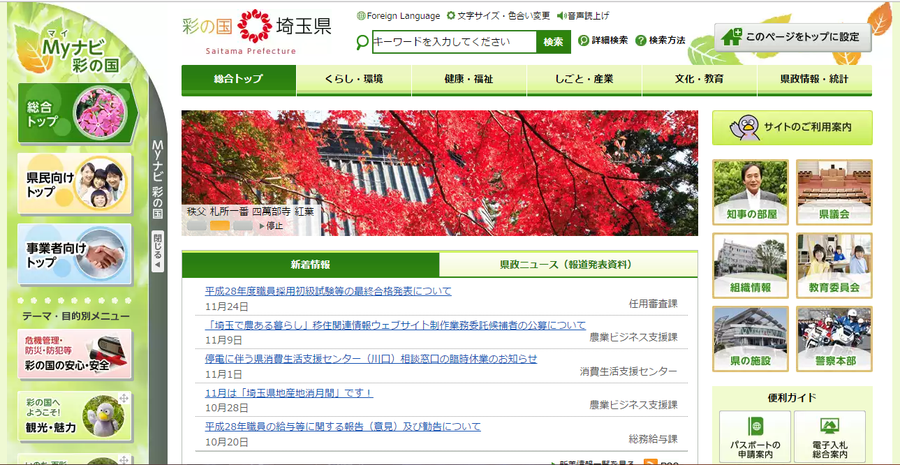Screen dimensions: 900x465
Task: Open the 事業者向けトップ sidebar banner
Action: [x=75, y=254]
